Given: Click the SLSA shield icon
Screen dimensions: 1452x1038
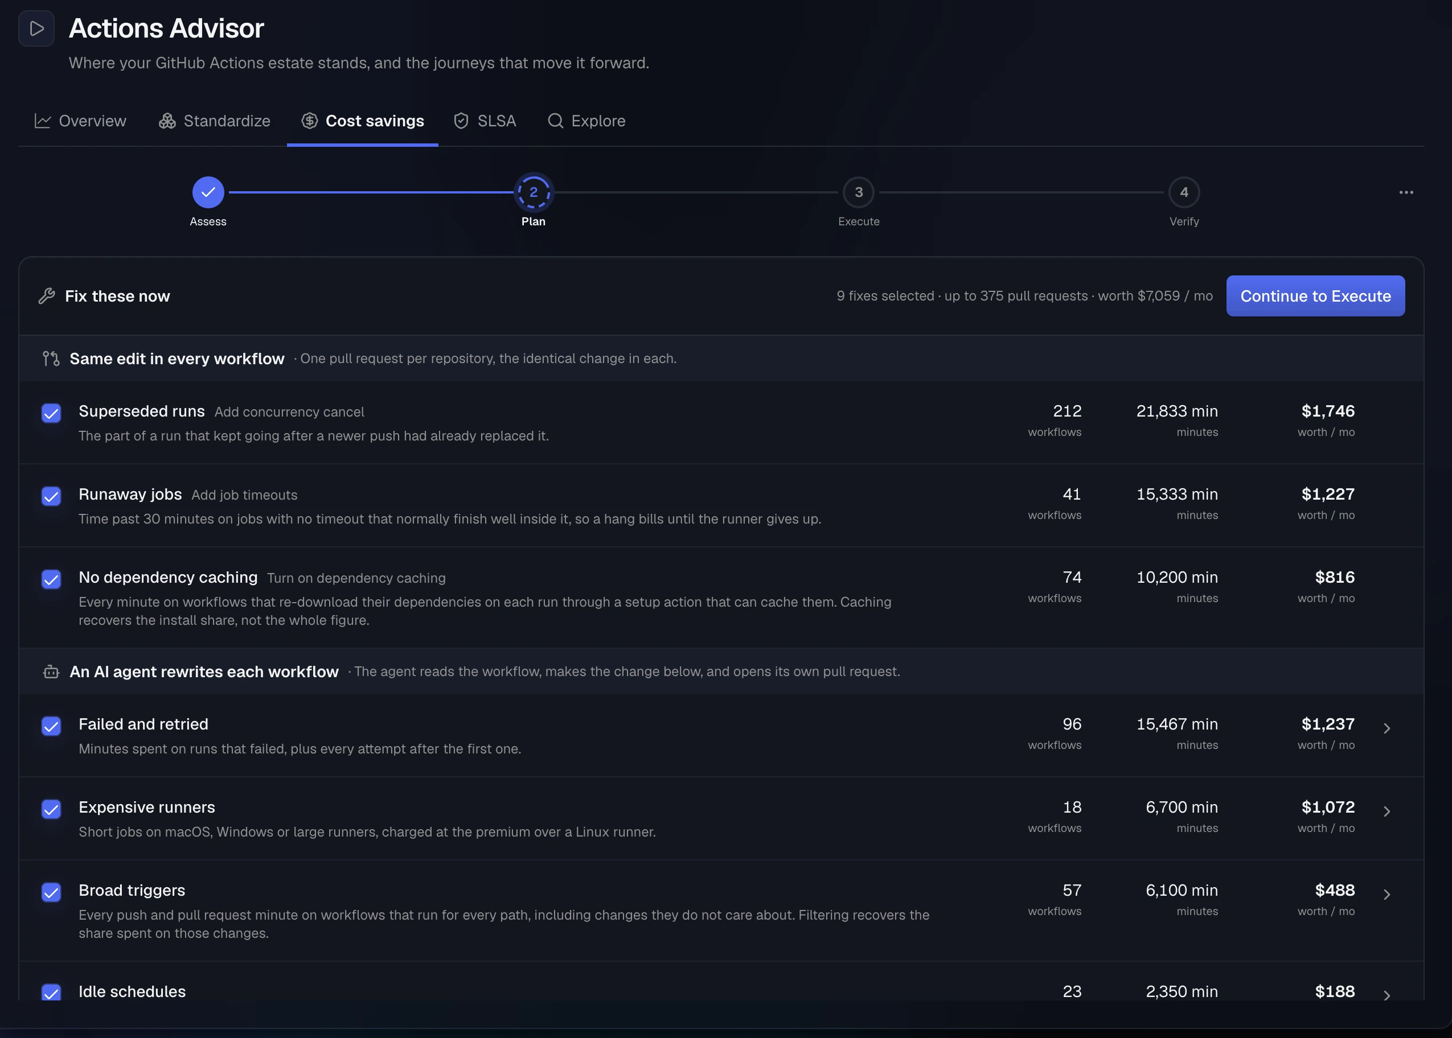Looking at the screenshot, I should click(461, 121).
